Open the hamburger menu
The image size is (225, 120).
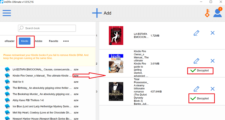[7, 13]
